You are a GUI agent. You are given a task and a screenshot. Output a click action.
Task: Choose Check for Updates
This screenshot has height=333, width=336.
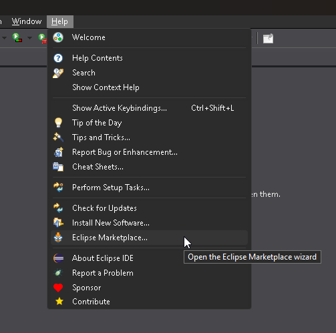(x=149, y=208)
